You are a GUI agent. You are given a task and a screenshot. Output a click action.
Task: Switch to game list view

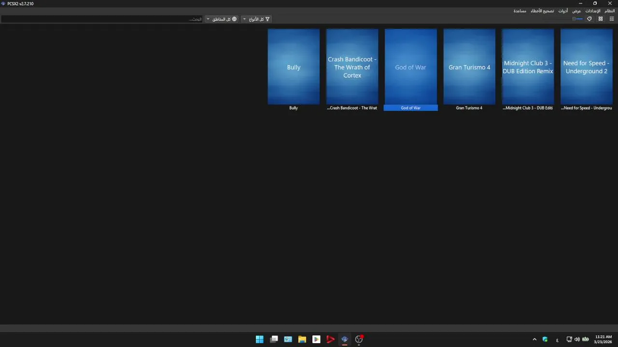pyautogui.click(x=612, y=19)
